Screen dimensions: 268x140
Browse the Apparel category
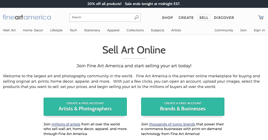point(113,30)
